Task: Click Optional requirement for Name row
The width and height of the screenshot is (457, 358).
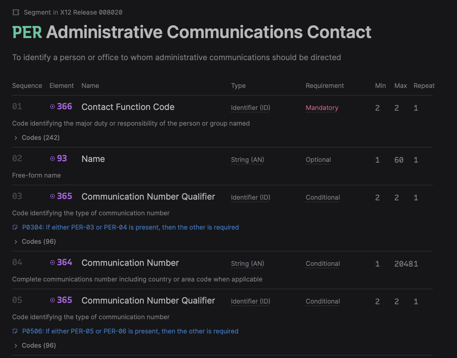Action: click(x=318, y=160)
